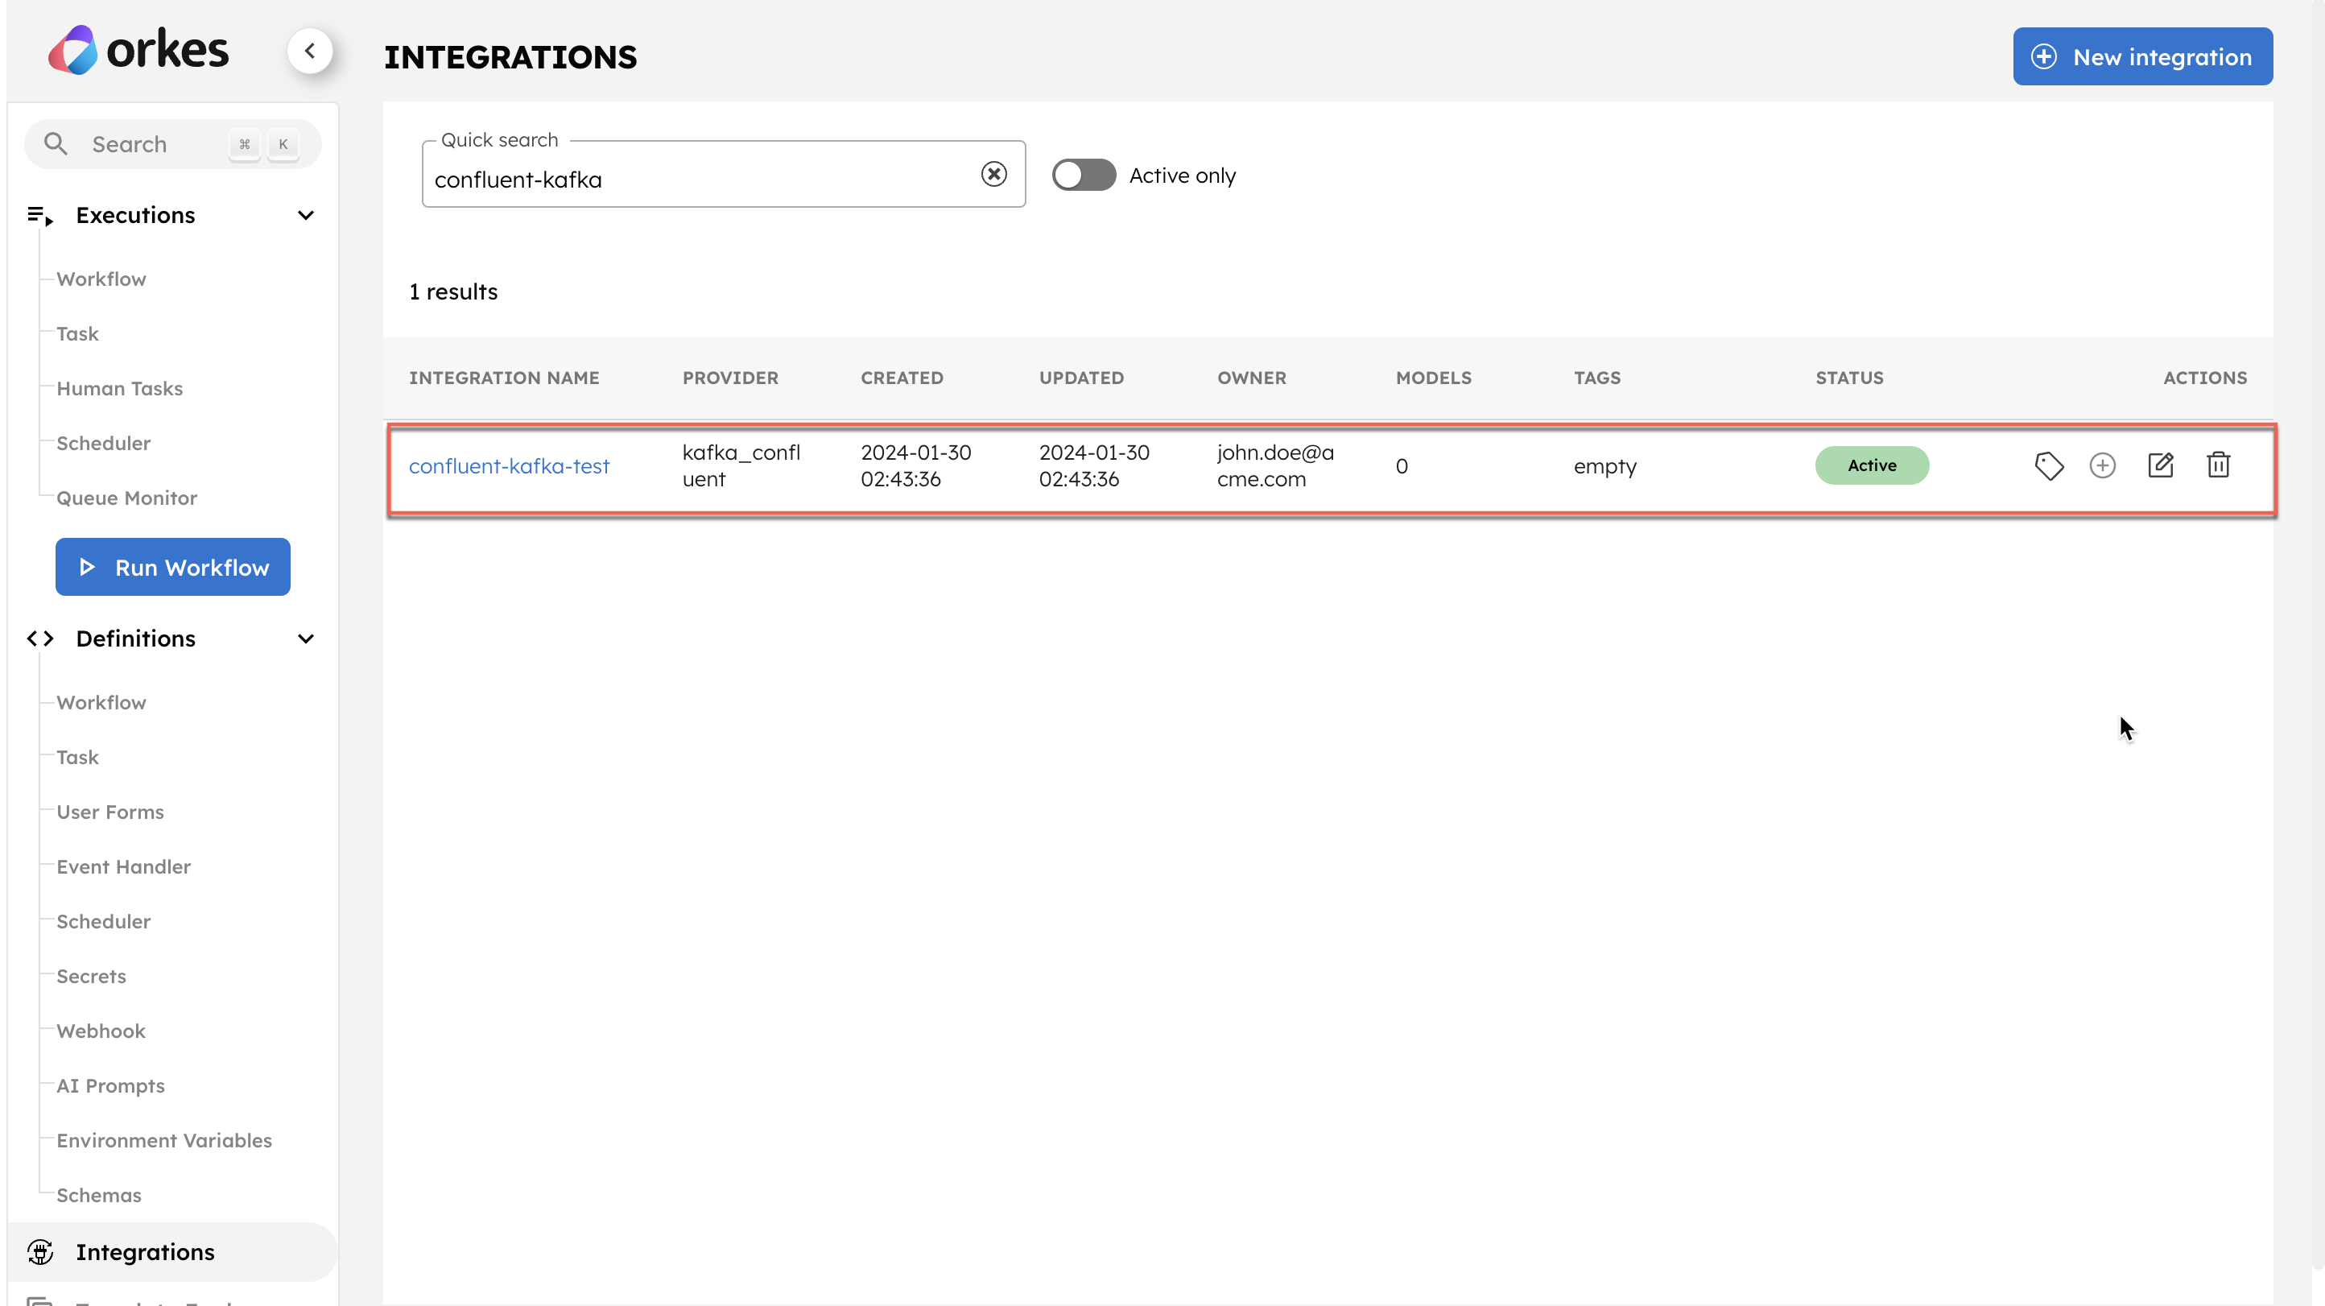Collapse the Definitions section chevron
The height and width of the screenshot is (1306, 2325).
tap(306, 639)
